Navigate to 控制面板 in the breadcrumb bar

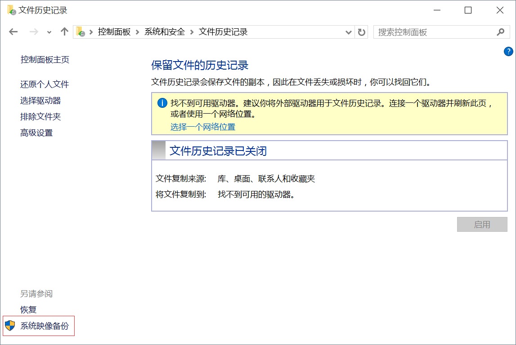114,31
